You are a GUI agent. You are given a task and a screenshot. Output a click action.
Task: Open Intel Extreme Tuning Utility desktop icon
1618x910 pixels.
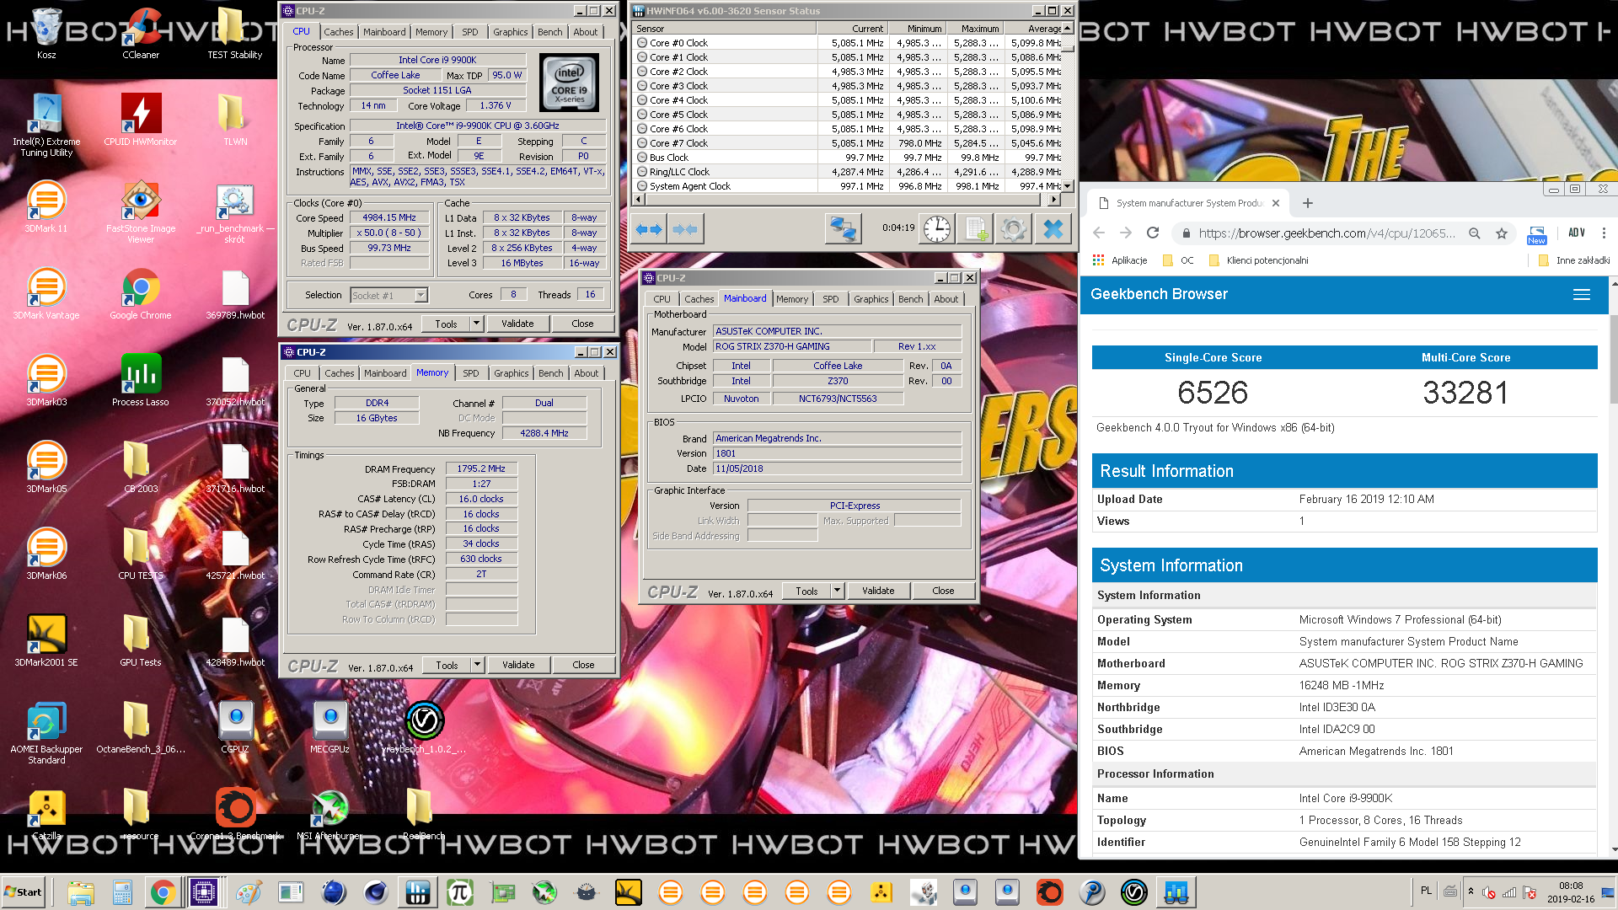46,125
